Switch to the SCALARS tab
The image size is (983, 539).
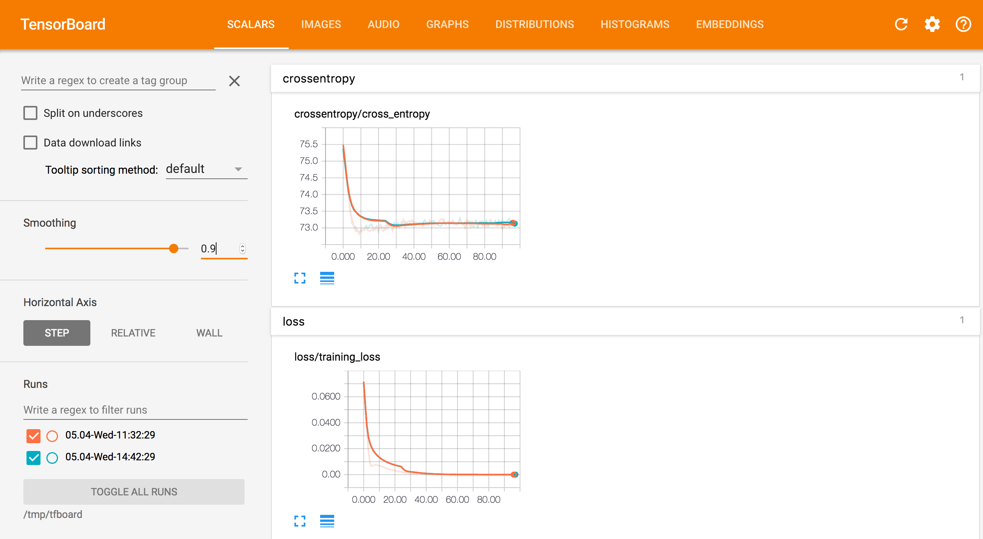pos(251,24)
